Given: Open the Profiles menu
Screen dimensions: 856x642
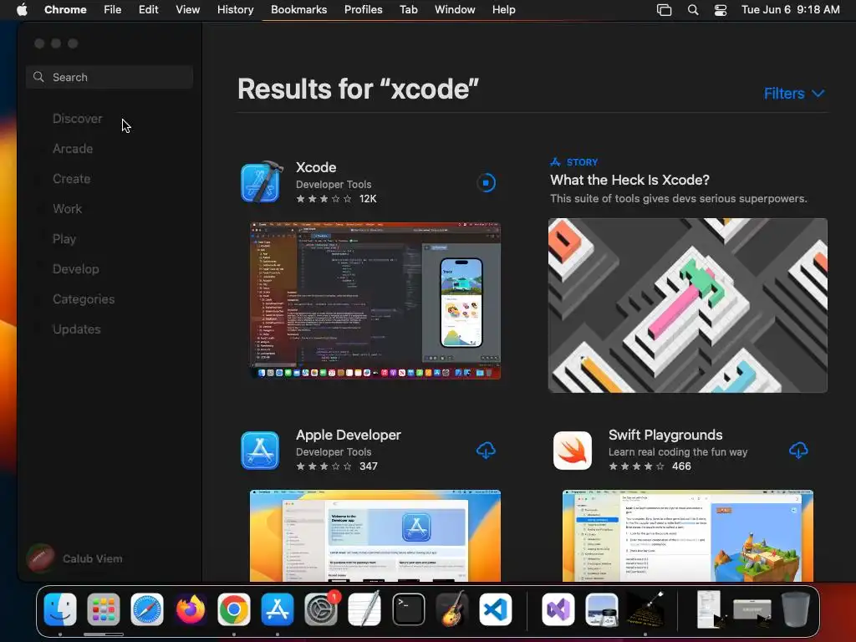Looking at the screenshot, I should [363, 10].
